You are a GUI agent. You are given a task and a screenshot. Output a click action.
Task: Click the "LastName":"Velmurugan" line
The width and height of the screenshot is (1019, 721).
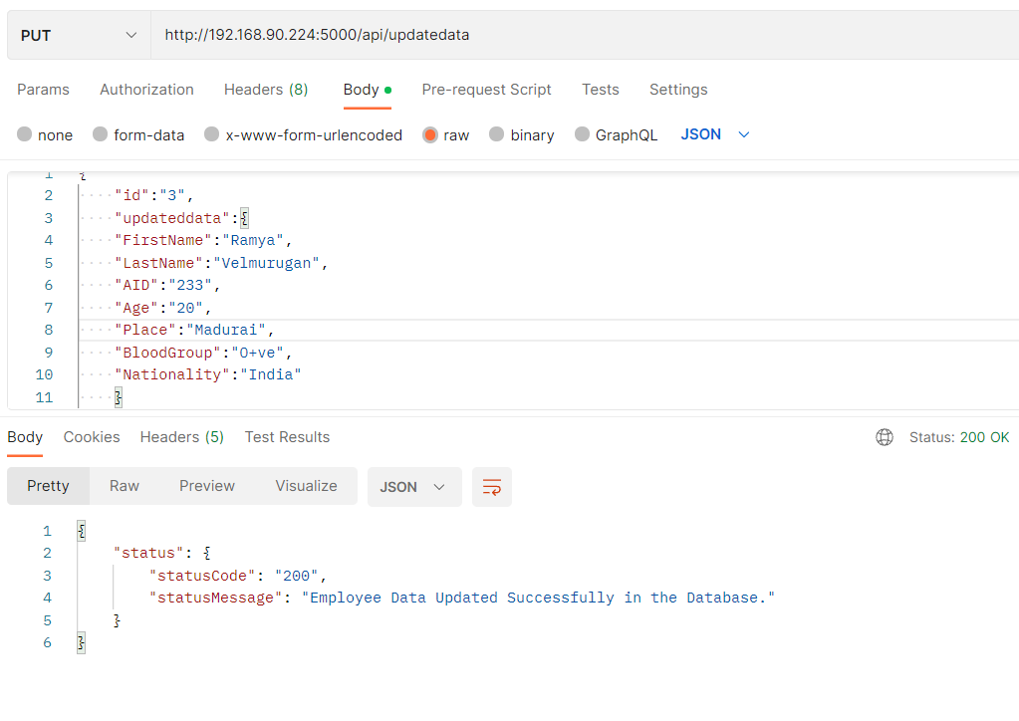[221, 263]
